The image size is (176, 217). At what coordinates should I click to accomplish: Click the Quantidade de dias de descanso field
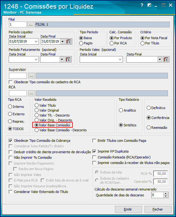(x=157, y=195)
